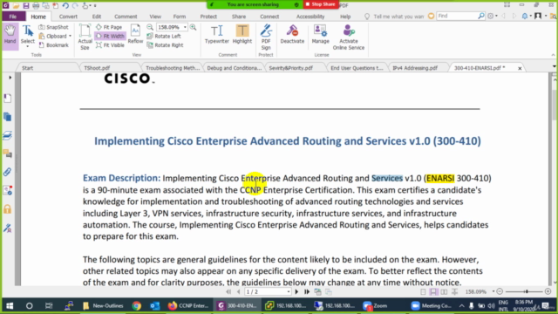This screenshot has height=314, width=558.
Task: Enable facing pages view mode
Action: (444, 292)
